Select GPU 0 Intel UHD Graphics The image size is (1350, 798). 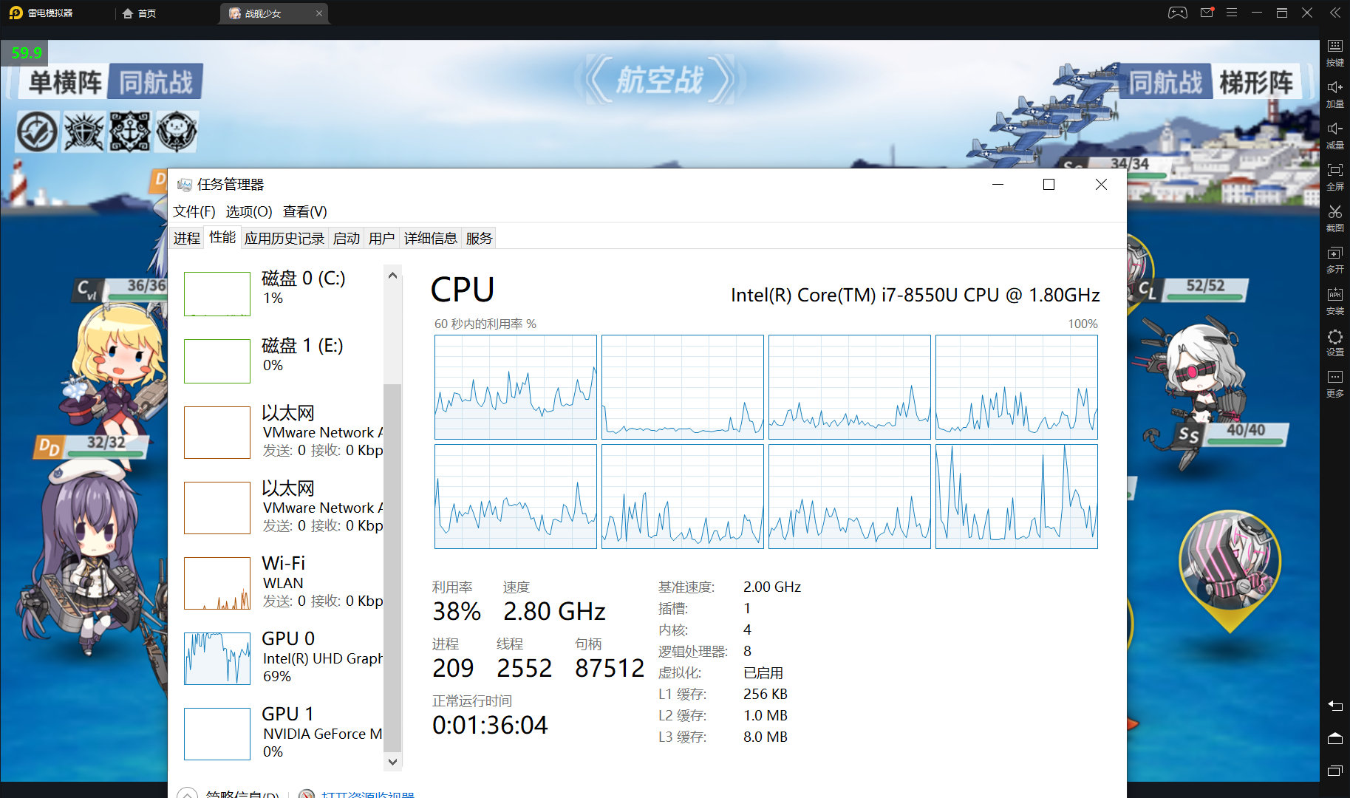[x=282, y=658]
